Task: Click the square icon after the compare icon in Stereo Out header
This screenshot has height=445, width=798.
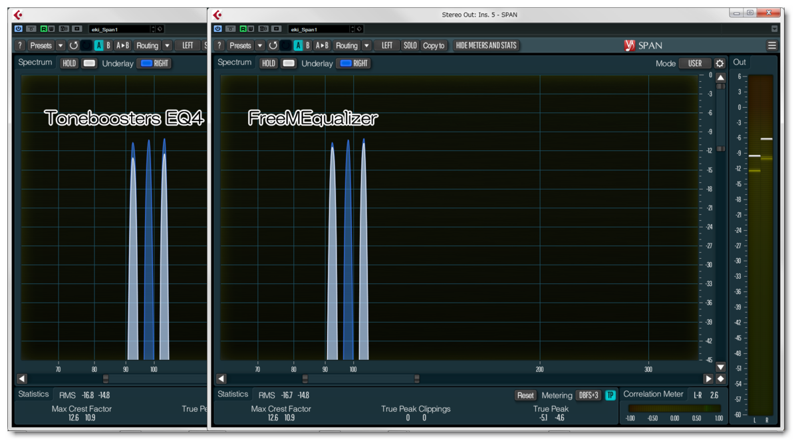Action: [x=277, y=29]
